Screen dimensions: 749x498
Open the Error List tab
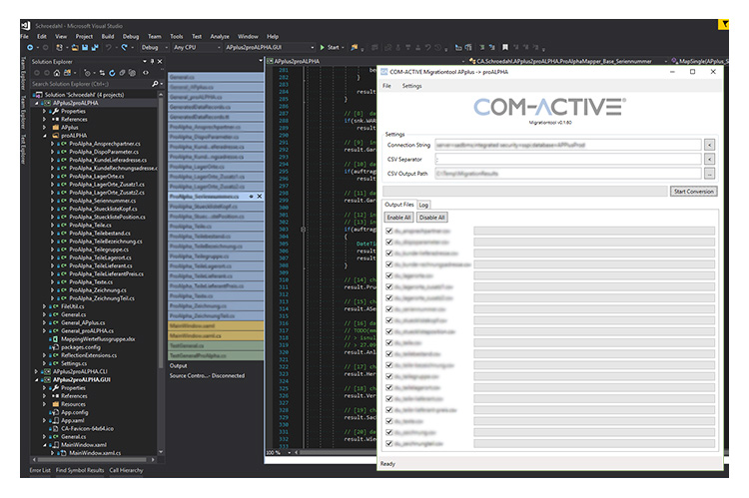[x=40, y=470]
